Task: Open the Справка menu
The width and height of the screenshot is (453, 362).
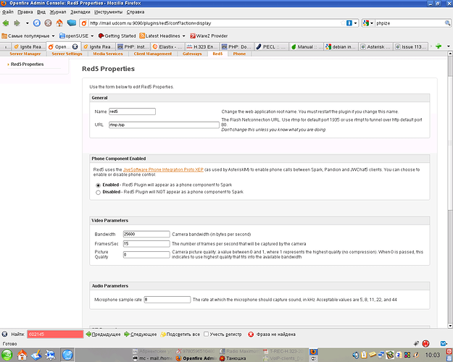Action: (136, 12)
